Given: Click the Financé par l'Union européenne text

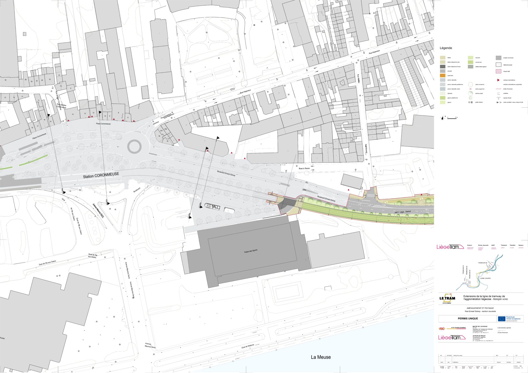Looking at the screenshot, I should pyautogui.click(x=513, y=318).
